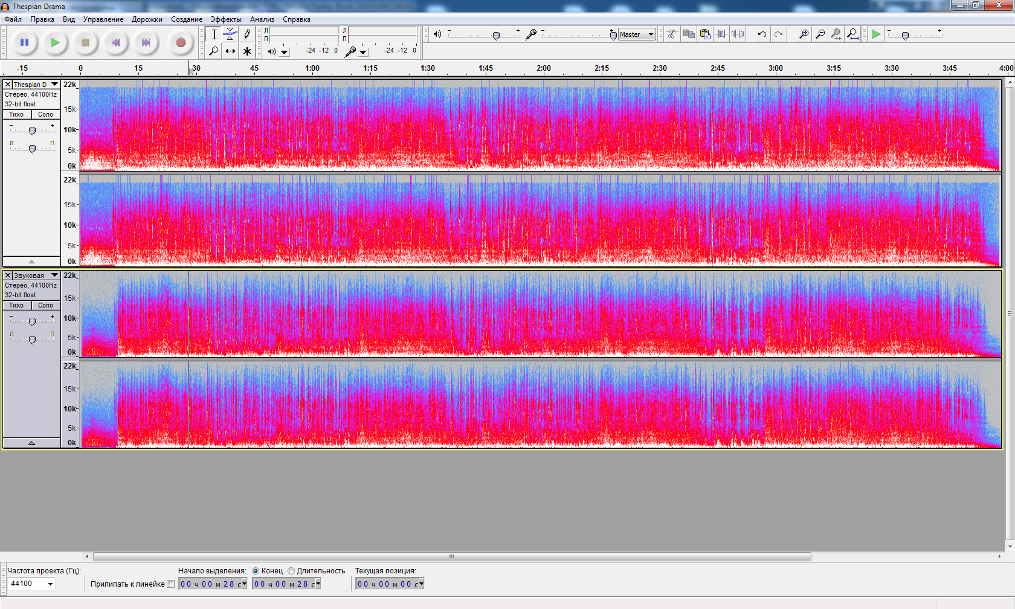Select the Длительность radio button
The image size is (1015, 609).
(291, 571)
